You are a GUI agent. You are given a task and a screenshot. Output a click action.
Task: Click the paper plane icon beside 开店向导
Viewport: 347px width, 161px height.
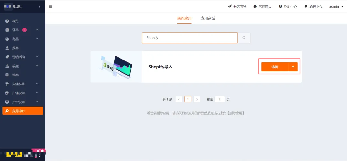tap(230, 6)
